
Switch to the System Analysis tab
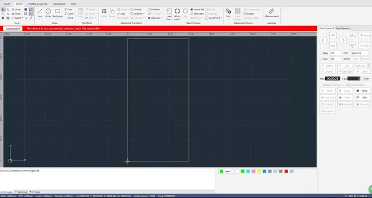(x=38, y=3)
